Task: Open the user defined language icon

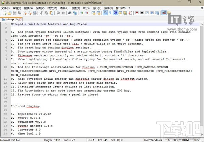Action: (120, 13)
